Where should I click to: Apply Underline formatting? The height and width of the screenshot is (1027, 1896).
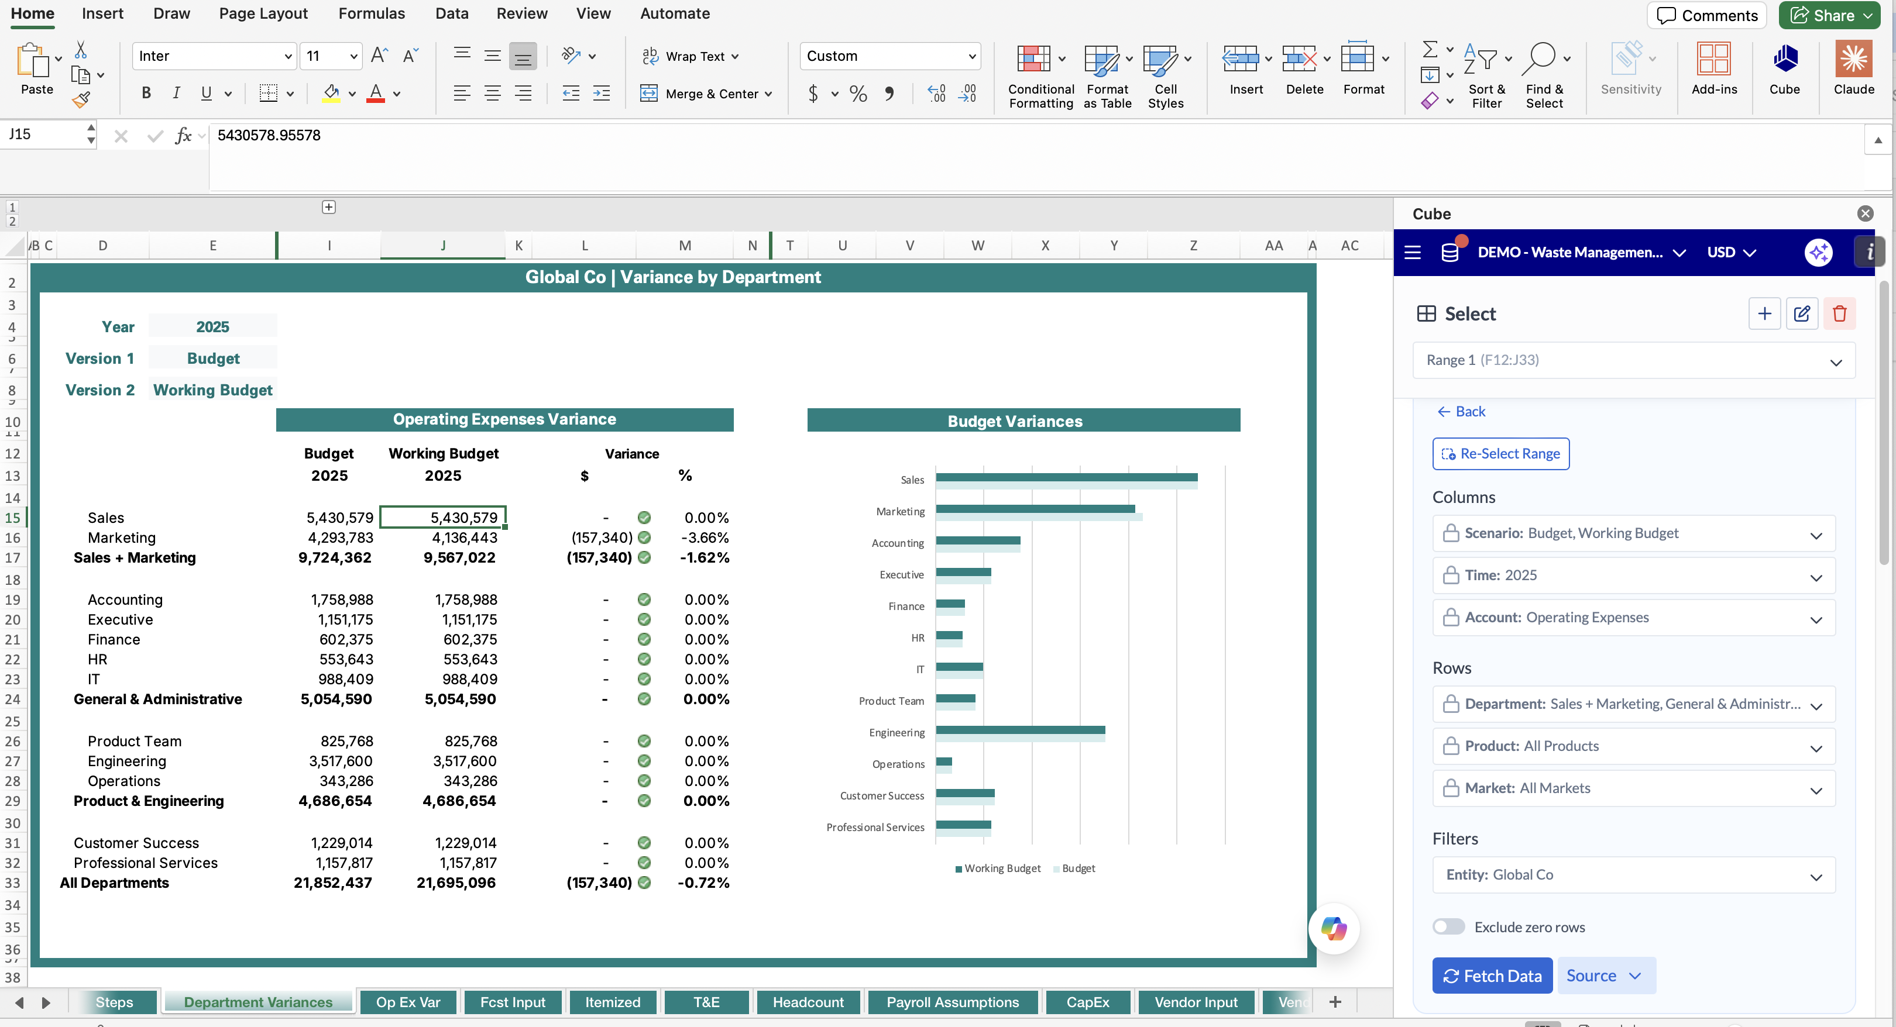[207, 94]
